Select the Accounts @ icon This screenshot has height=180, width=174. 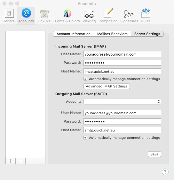[26, 13]
